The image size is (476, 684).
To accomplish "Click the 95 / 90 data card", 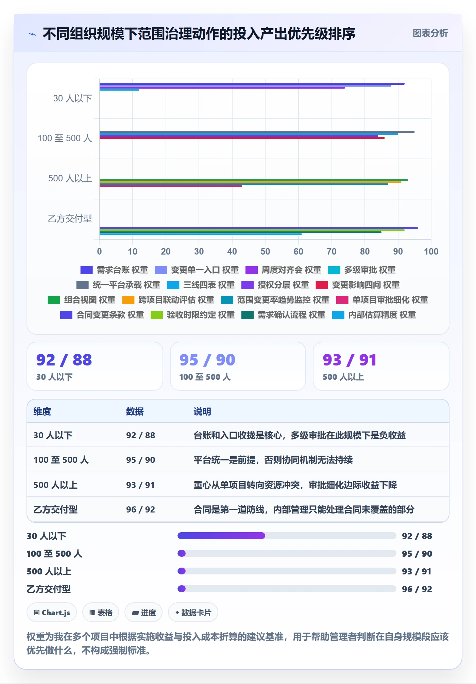I will click(x=238, y=366).
